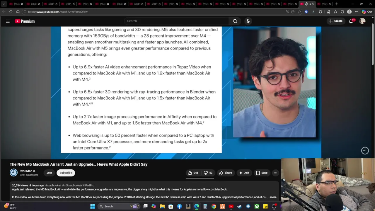Open Microsoft Store from taskbar
Image resolution: width=375 pixels, height=211 pixels.
tap(171, 206)
